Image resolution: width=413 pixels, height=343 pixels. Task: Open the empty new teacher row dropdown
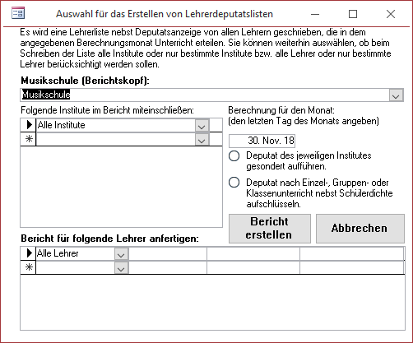121,267
